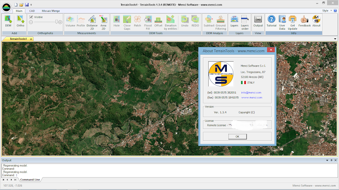339x190 pixels.
Task: Open the info@menci.com email link
Action: click(x=251, y=93)
